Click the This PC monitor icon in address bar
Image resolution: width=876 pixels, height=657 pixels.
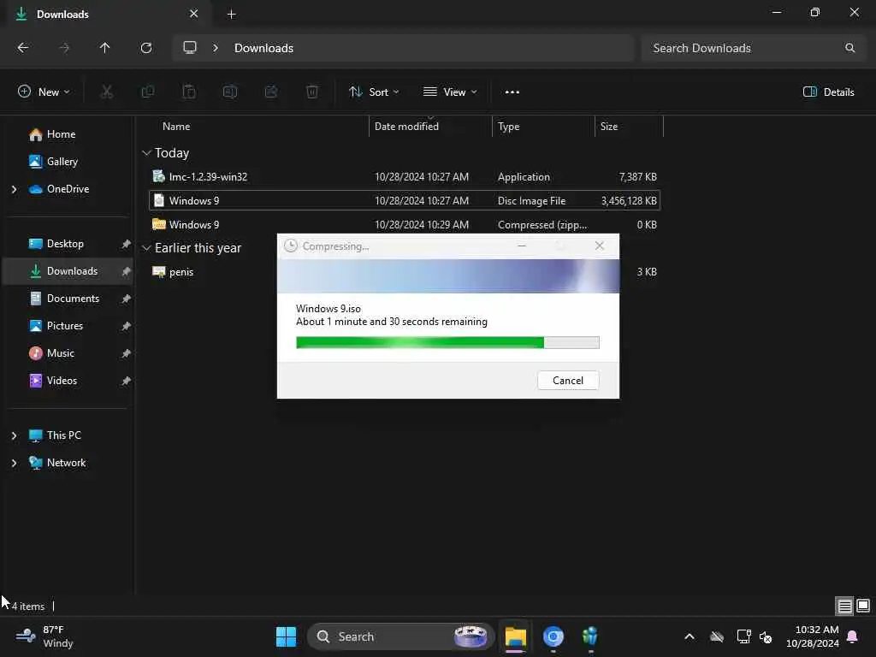point(190,48)
